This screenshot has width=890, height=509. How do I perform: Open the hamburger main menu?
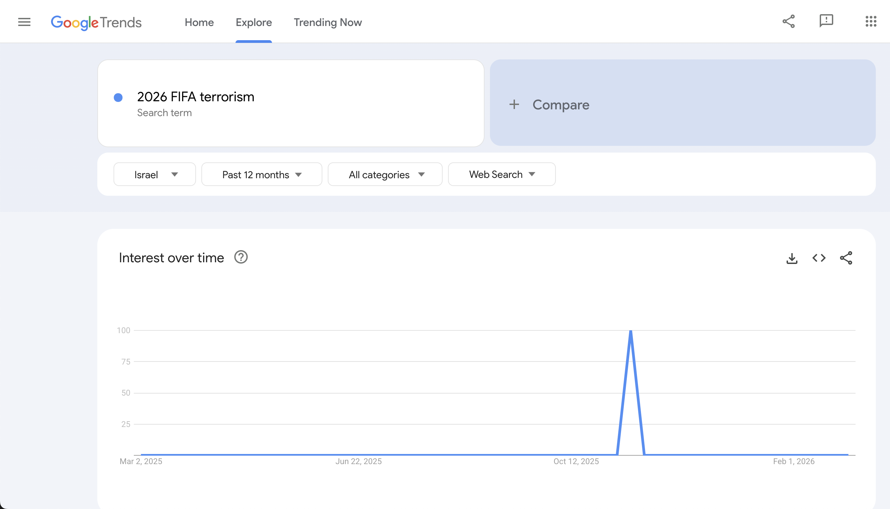pyautogui.click(x=24, y=22)
